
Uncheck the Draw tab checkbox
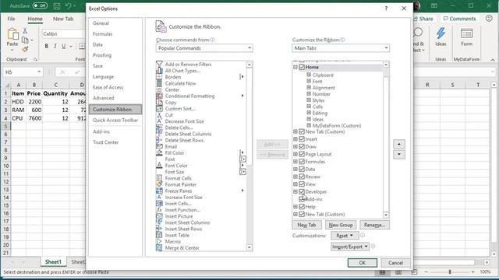(x=302, y=147)
